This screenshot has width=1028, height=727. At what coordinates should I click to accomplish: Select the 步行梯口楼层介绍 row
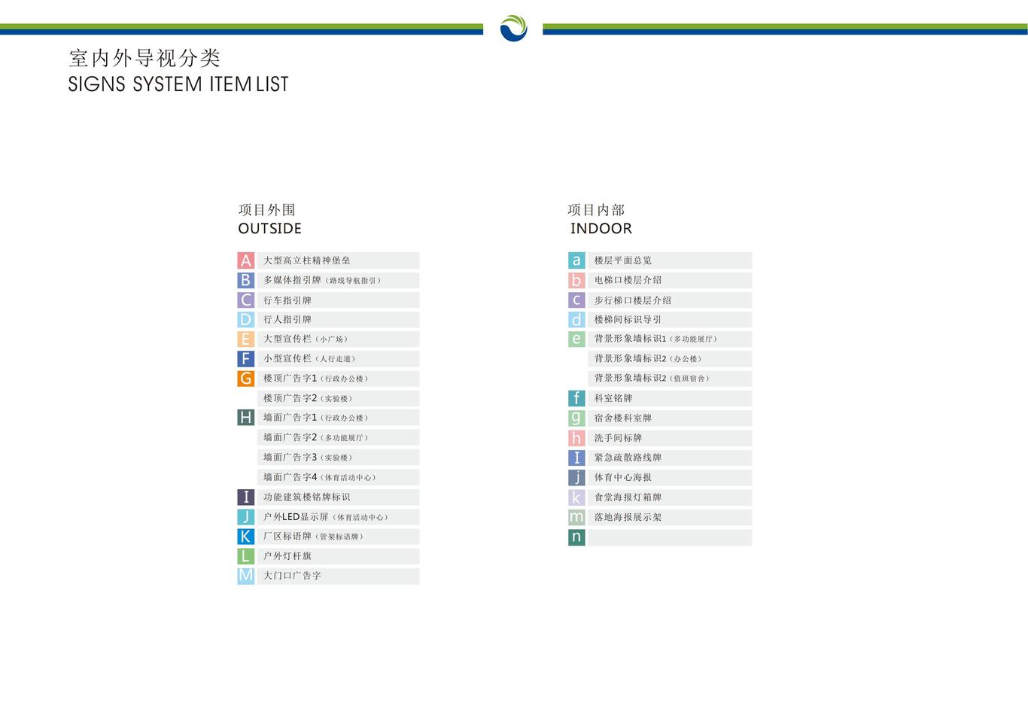[x=670, y=300]
